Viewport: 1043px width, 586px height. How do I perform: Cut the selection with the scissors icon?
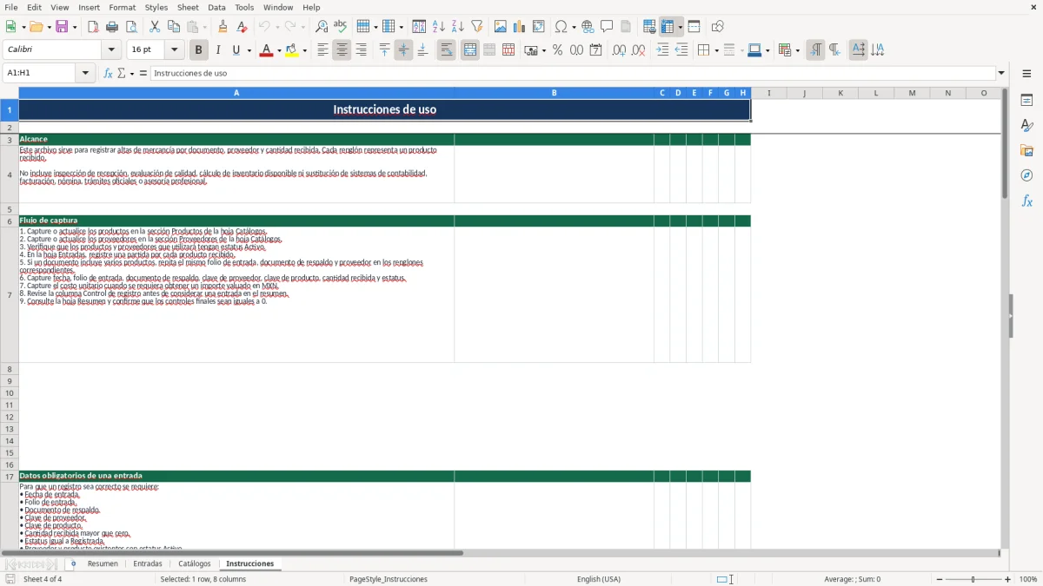click(155, 27)
